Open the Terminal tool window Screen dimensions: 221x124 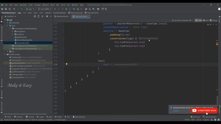(x=30, y=117)
